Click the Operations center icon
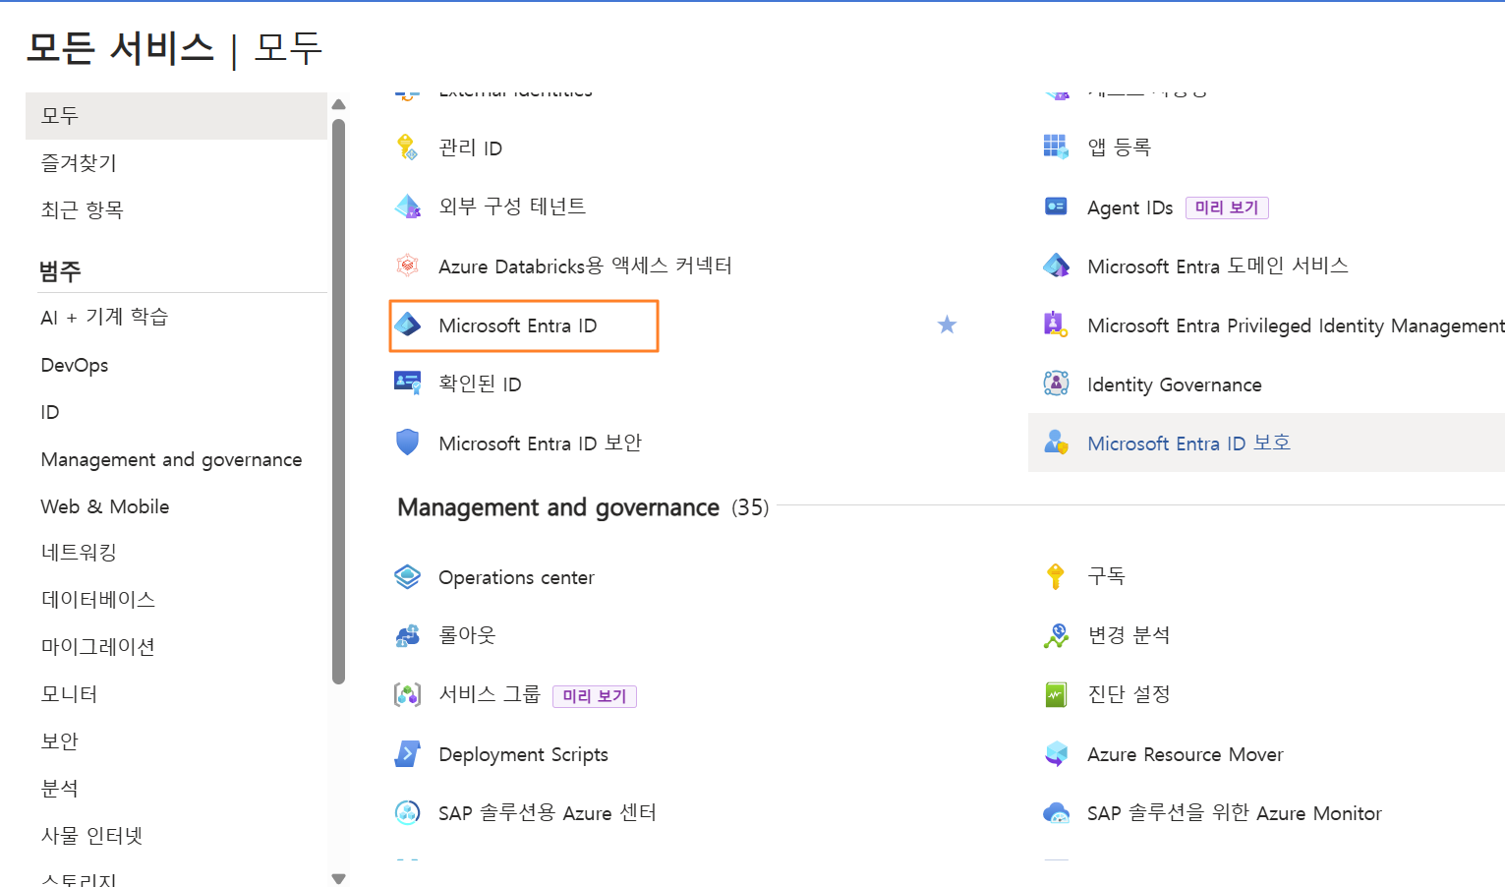The width and height of the screenshot is (1505, 887). 407,577
